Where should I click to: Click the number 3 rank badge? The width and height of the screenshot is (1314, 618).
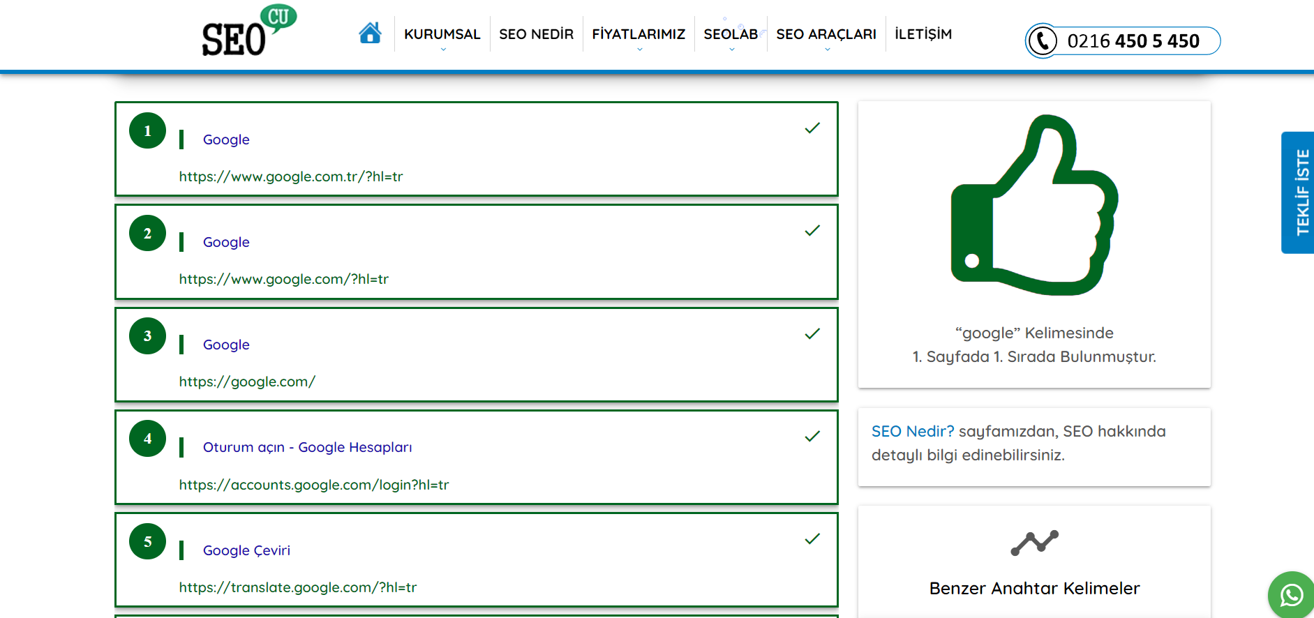click(x=147, y=336)
